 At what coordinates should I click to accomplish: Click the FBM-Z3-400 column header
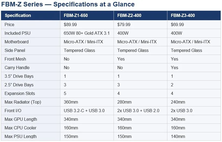click(194, 15)
